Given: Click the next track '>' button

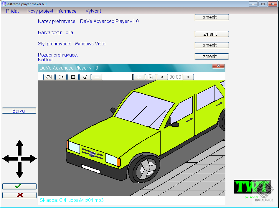Looking at the screenshot, I should pyautogui.click(x=188, y=77).
